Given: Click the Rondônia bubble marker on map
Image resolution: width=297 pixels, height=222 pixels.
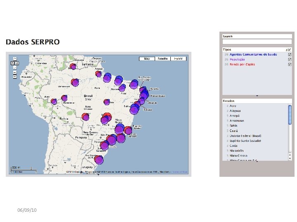Looking at the screenshot, I should tap(64, 98).
